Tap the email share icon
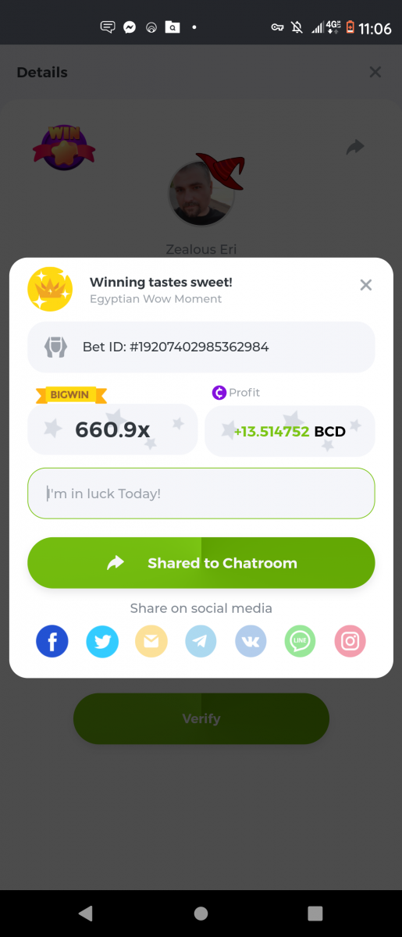The image size is (402, 937). 151,642
